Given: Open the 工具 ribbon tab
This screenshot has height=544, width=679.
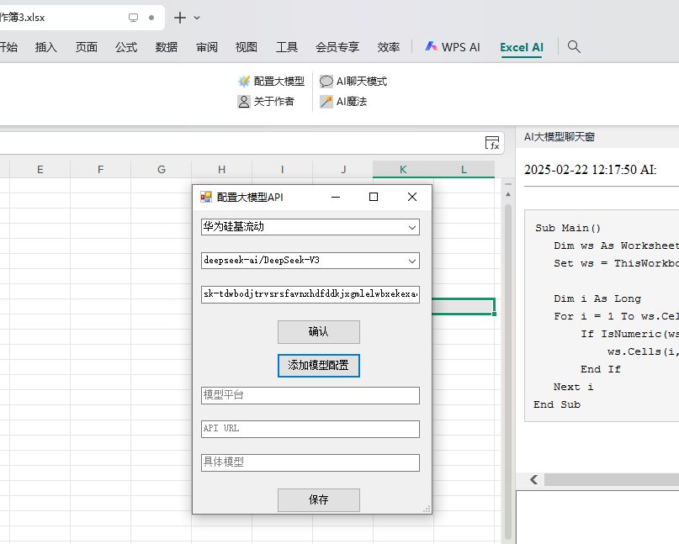Looking at the screenshot, I should click(x=287, y=47).
